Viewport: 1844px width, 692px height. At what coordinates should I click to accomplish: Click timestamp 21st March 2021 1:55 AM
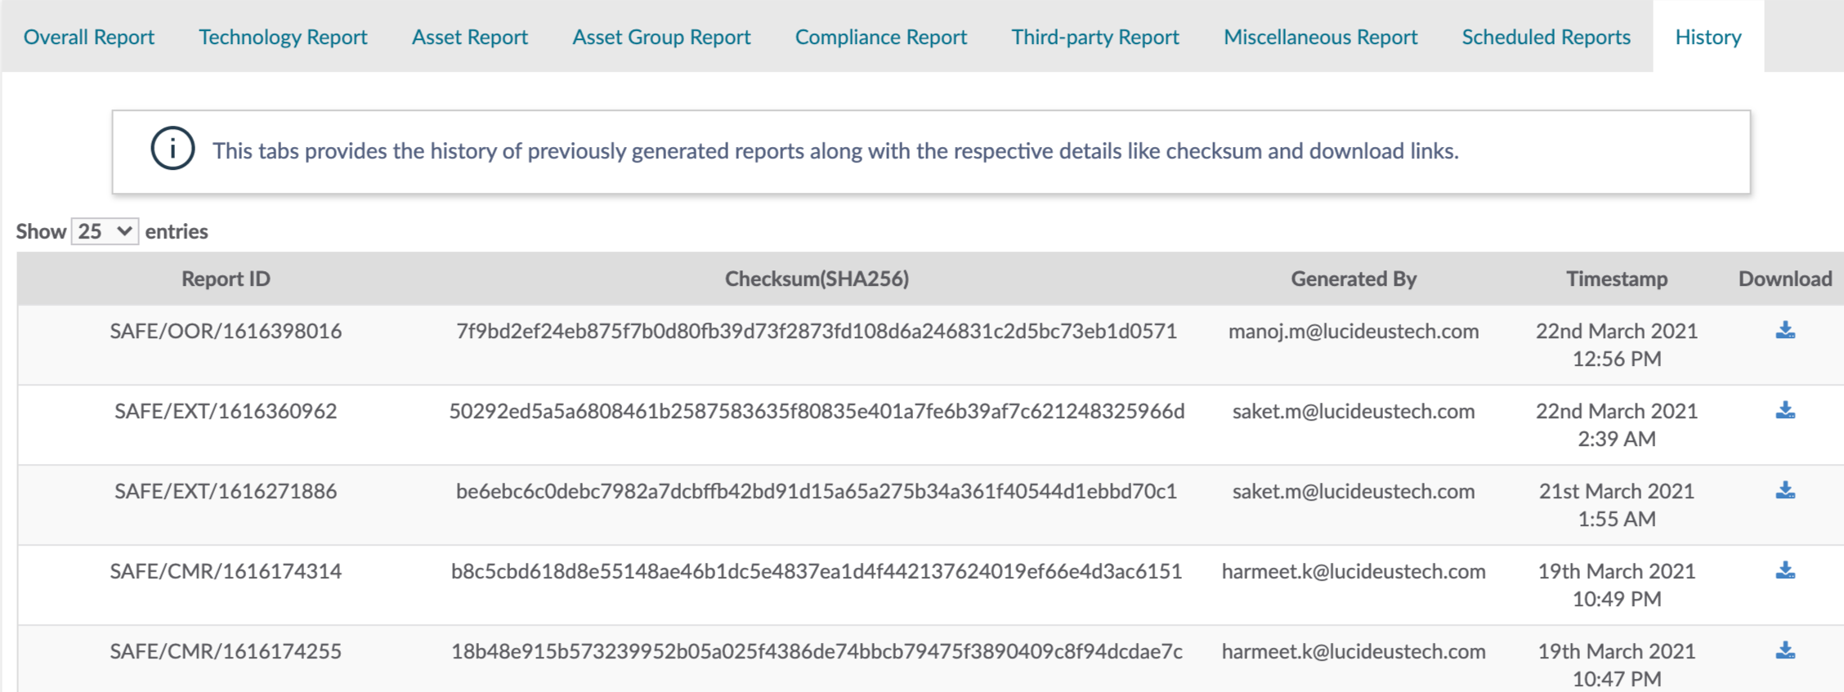click(x=1617, y=505)
